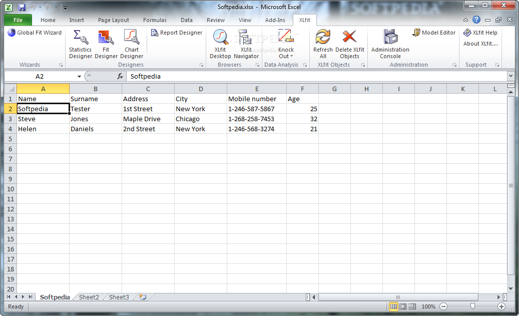
Task: Open the Statistics Designer
Action: [81, 44]
